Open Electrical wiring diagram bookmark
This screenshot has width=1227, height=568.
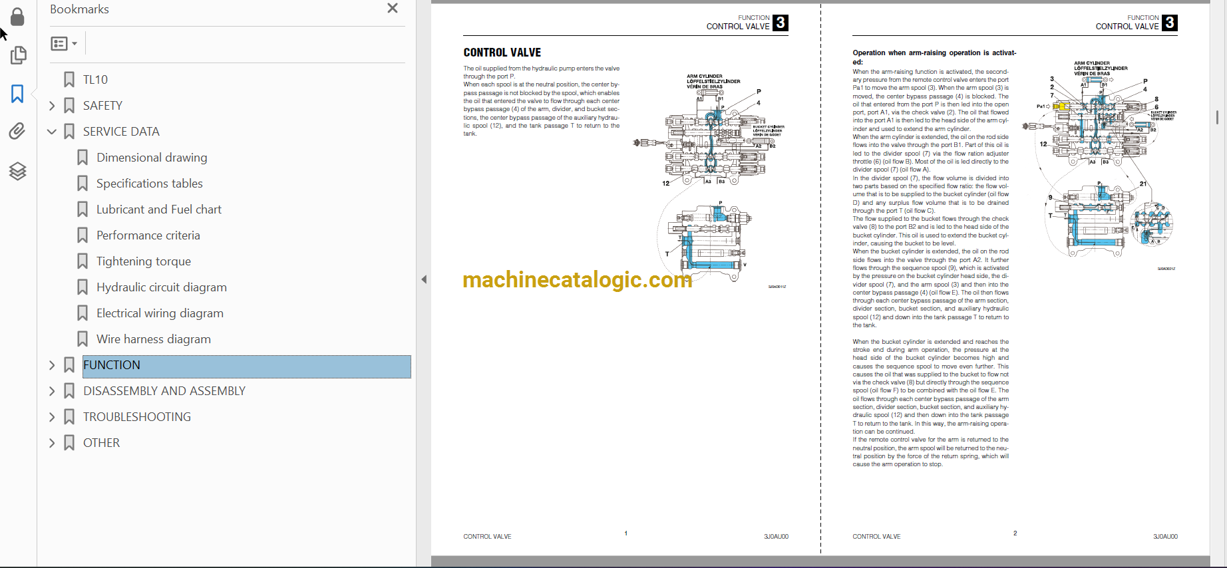point(160,313)
